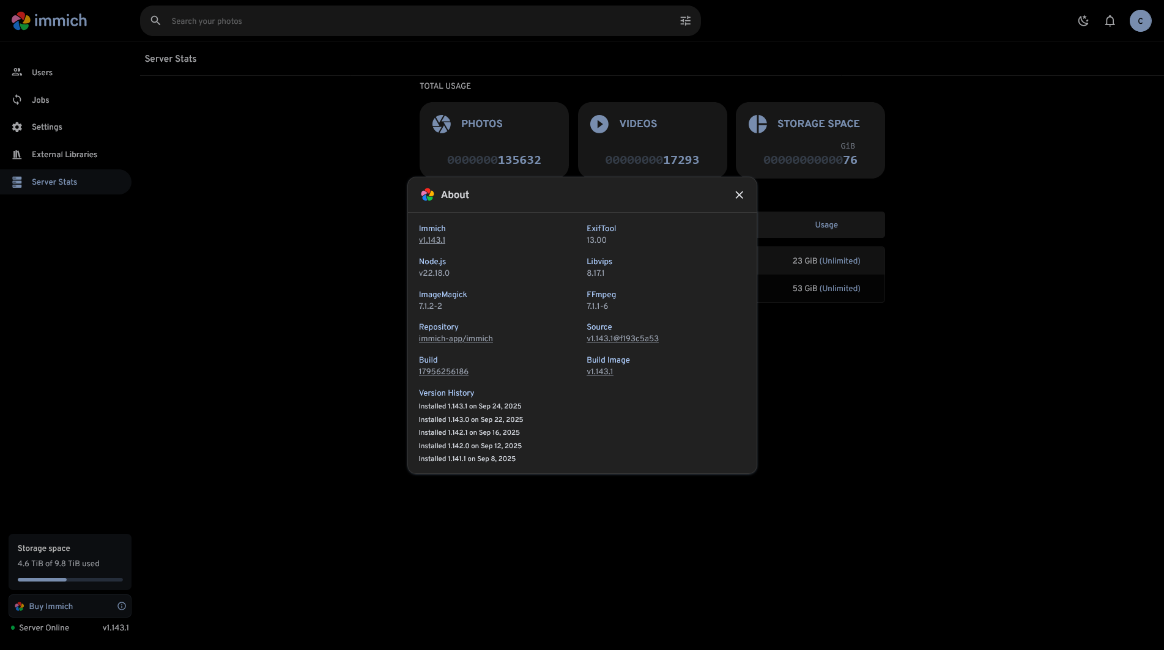The height and width of the screenshot is (650, 1164).
Task: Click '4.6 TiB of 9.8 TiB used' text
Action: tap(58, 564)
